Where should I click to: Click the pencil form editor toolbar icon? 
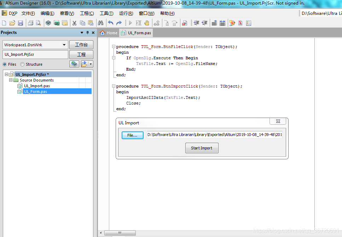(x=232, y=23)
